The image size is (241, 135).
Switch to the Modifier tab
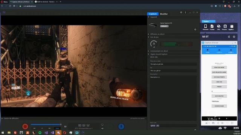[164, 14]
